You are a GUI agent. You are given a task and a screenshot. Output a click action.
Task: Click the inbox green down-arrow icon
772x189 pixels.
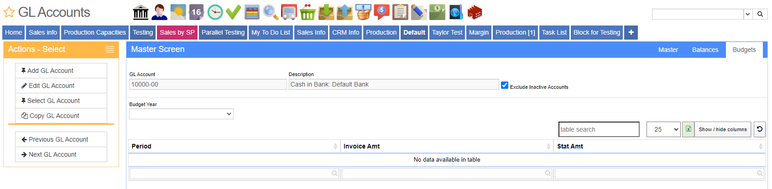pos(326,12)
